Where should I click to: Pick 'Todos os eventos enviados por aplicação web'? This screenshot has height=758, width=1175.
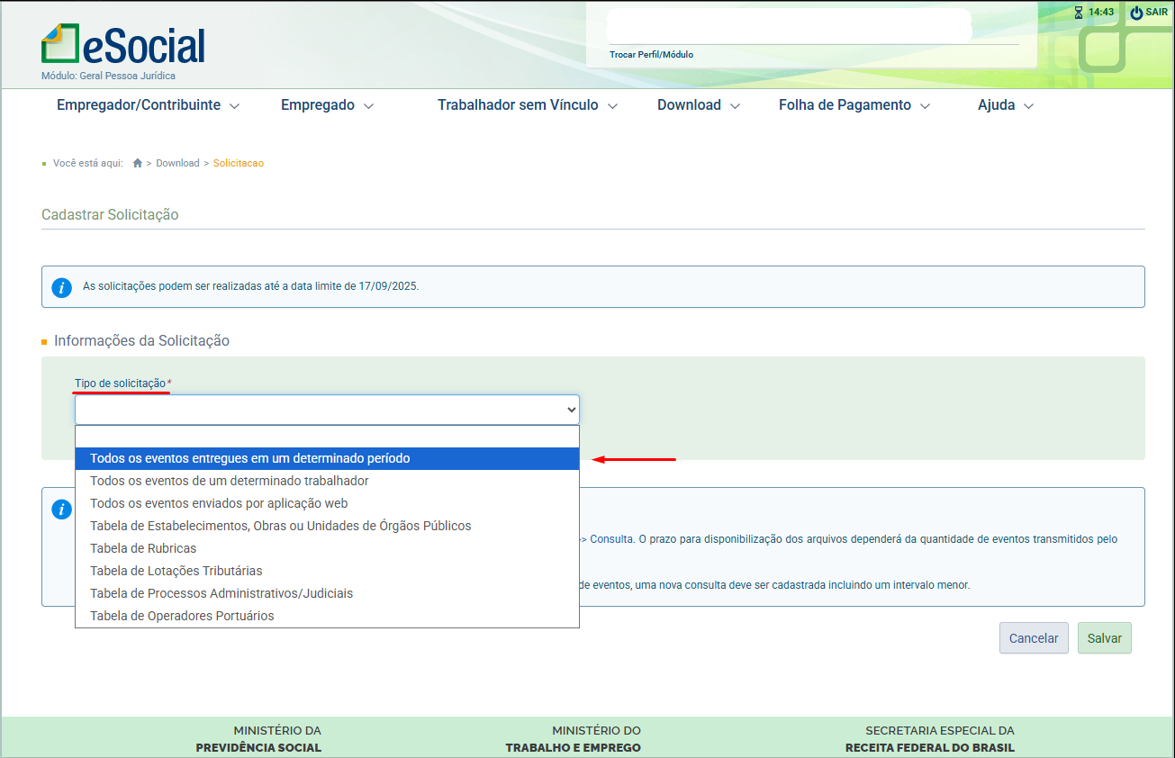point(327,503)
